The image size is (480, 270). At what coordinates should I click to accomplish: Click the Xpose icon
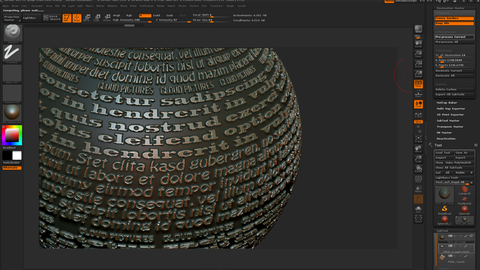coord(418,219)
